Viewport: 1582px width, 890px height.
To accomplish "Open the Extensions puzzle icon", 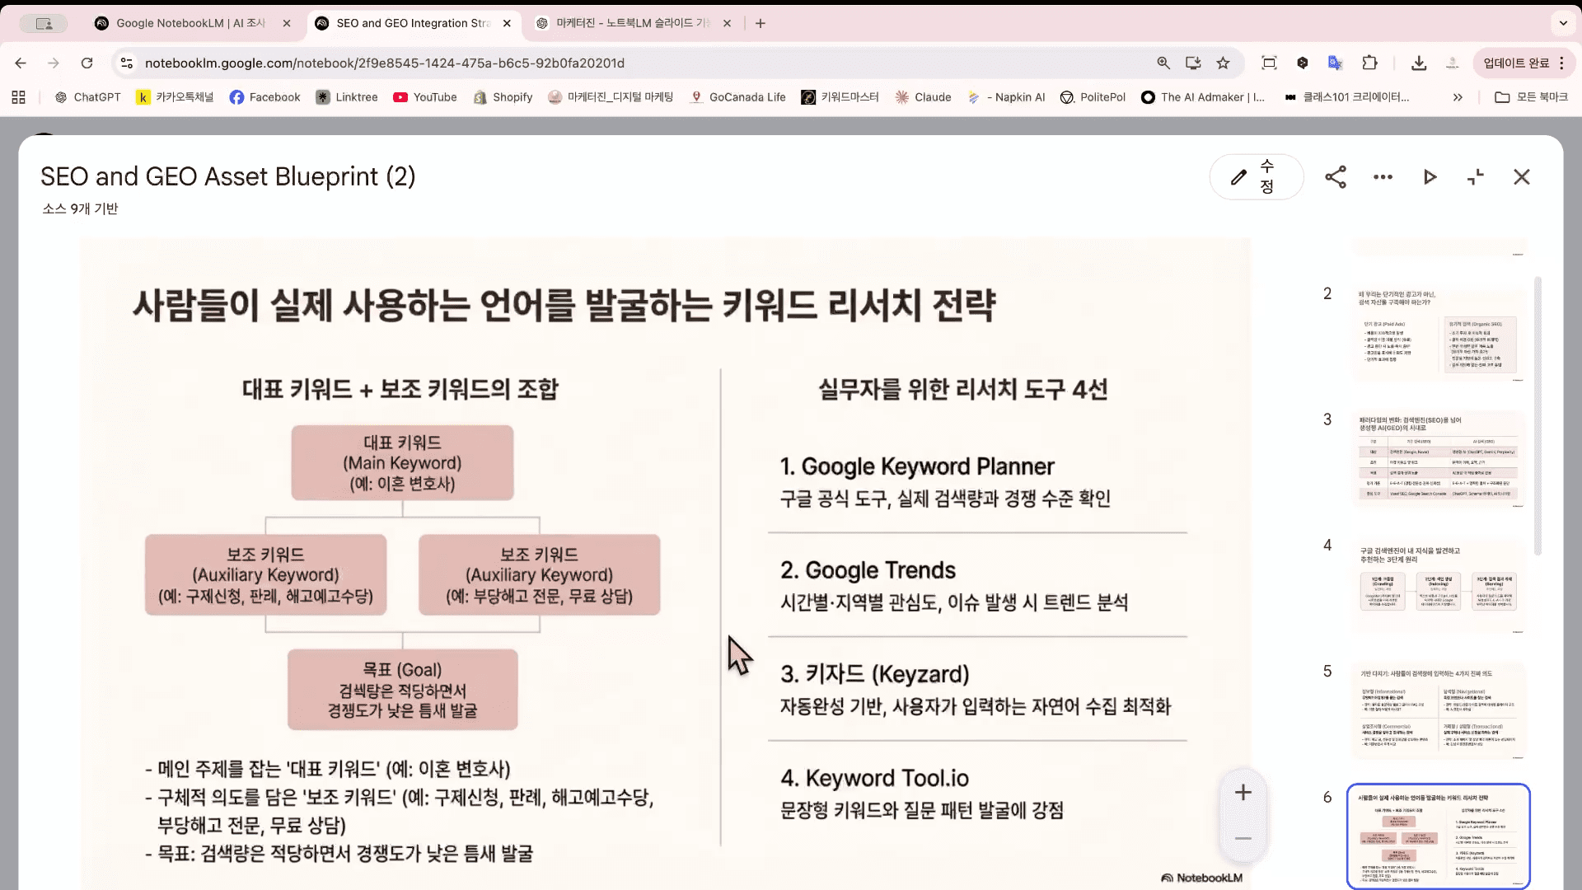I will 1369,63.
